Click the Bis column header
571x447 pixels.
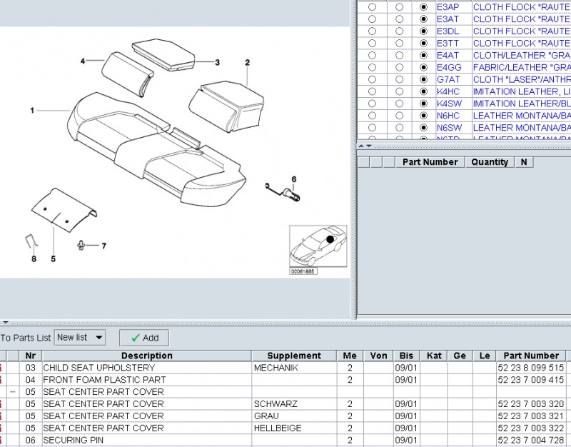406,356
